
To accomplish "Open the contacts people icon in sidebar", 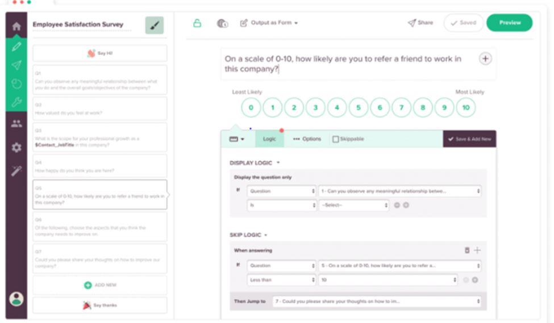I will click(x=16, y=123).
